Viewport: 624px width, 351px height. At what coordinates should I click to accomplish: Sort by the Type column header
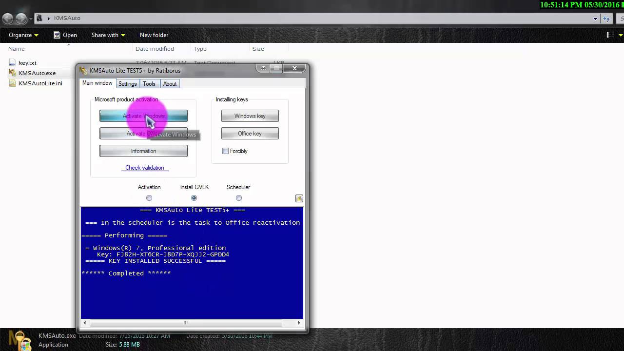(200, 49)
